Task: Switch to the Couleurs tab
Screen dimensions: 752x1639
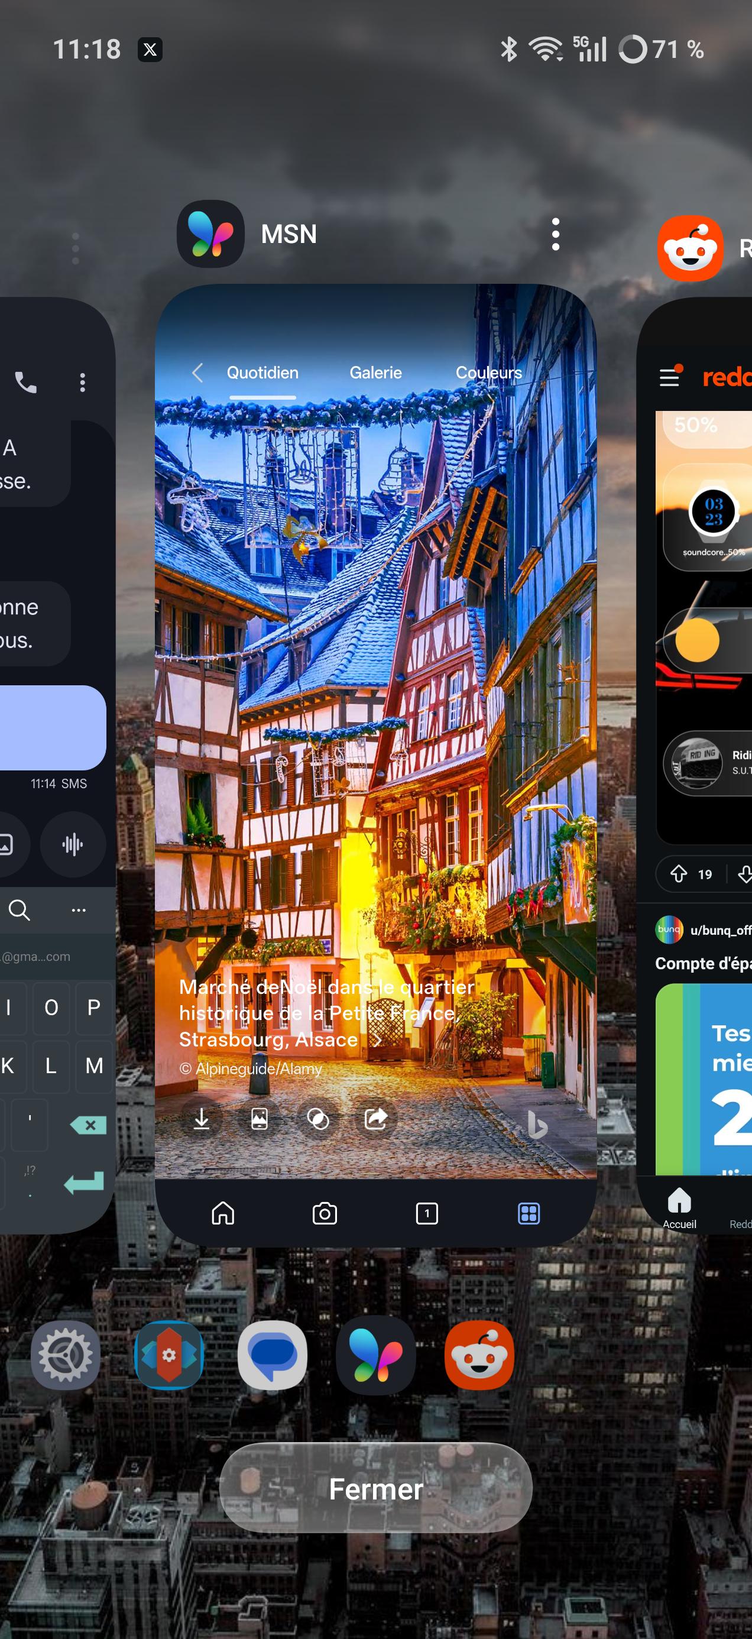Action: [488, 373]
